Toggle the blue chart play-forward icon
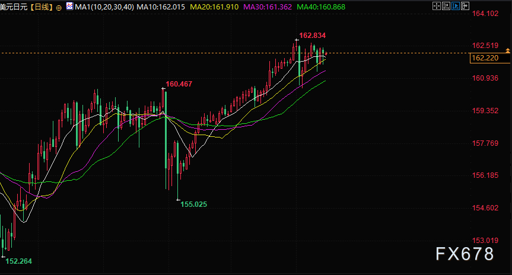The image size is (512, 275). [456, 6]
